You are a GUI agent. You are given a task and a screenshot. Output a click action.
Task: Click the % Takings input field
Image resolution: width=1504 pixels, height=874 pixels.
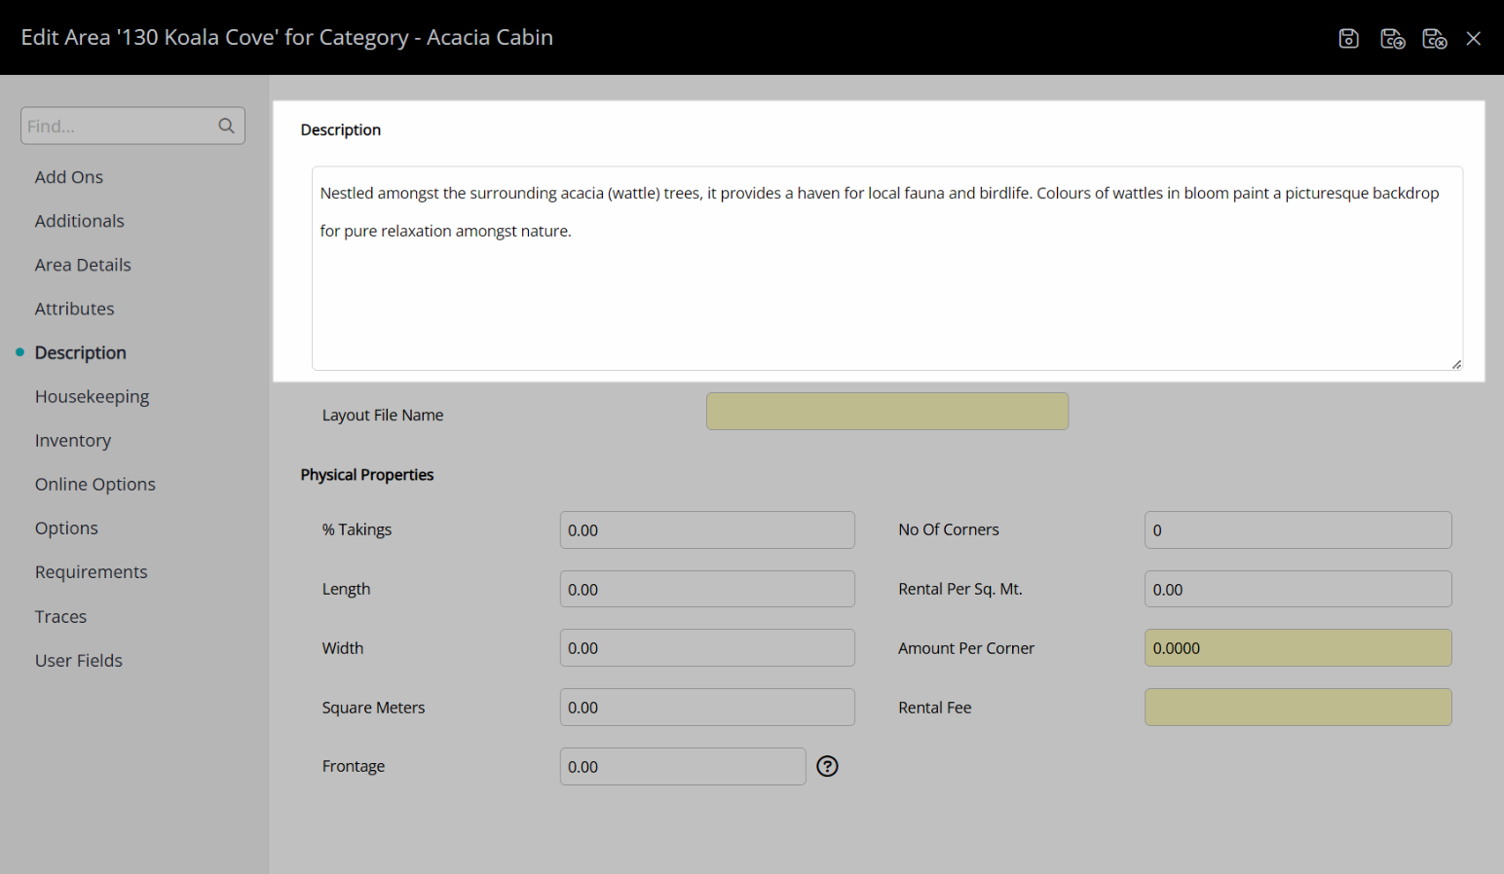click(x=707, y=529)
